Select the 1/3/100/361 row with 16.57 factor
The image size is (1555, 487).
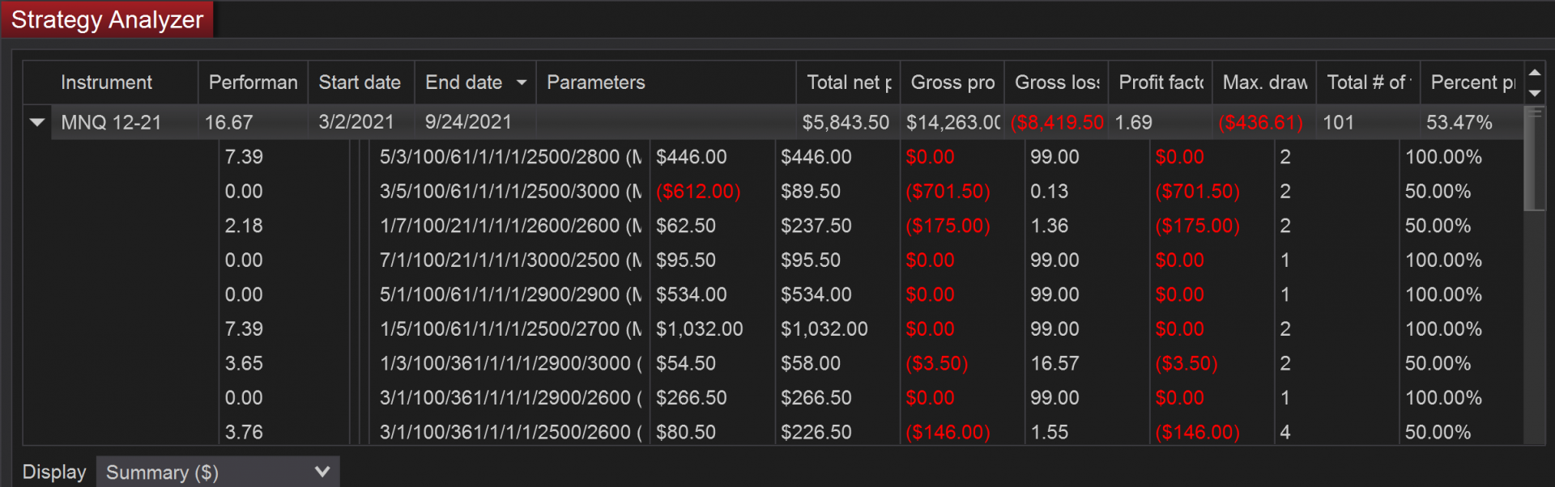510,364
